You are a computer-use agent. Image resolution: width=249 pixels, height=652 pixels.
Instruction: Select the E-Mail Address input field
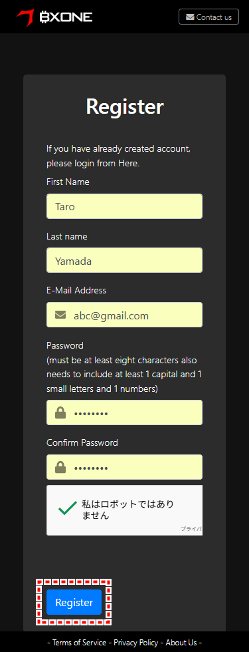click(x=125, y=315)
